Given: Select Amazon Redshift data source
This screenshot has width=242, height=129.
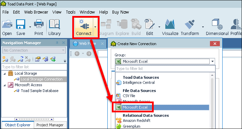Looking at the screenshot, I should tap(137, 121).
